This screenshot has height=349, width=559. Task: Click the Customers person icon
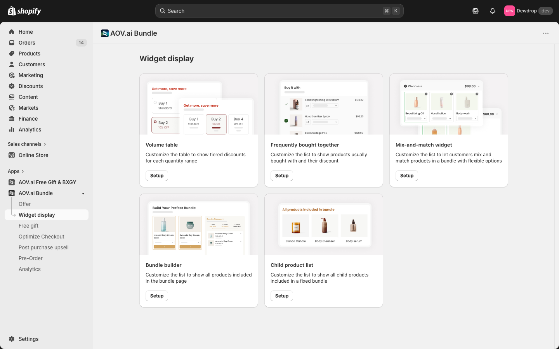[12, 64]
